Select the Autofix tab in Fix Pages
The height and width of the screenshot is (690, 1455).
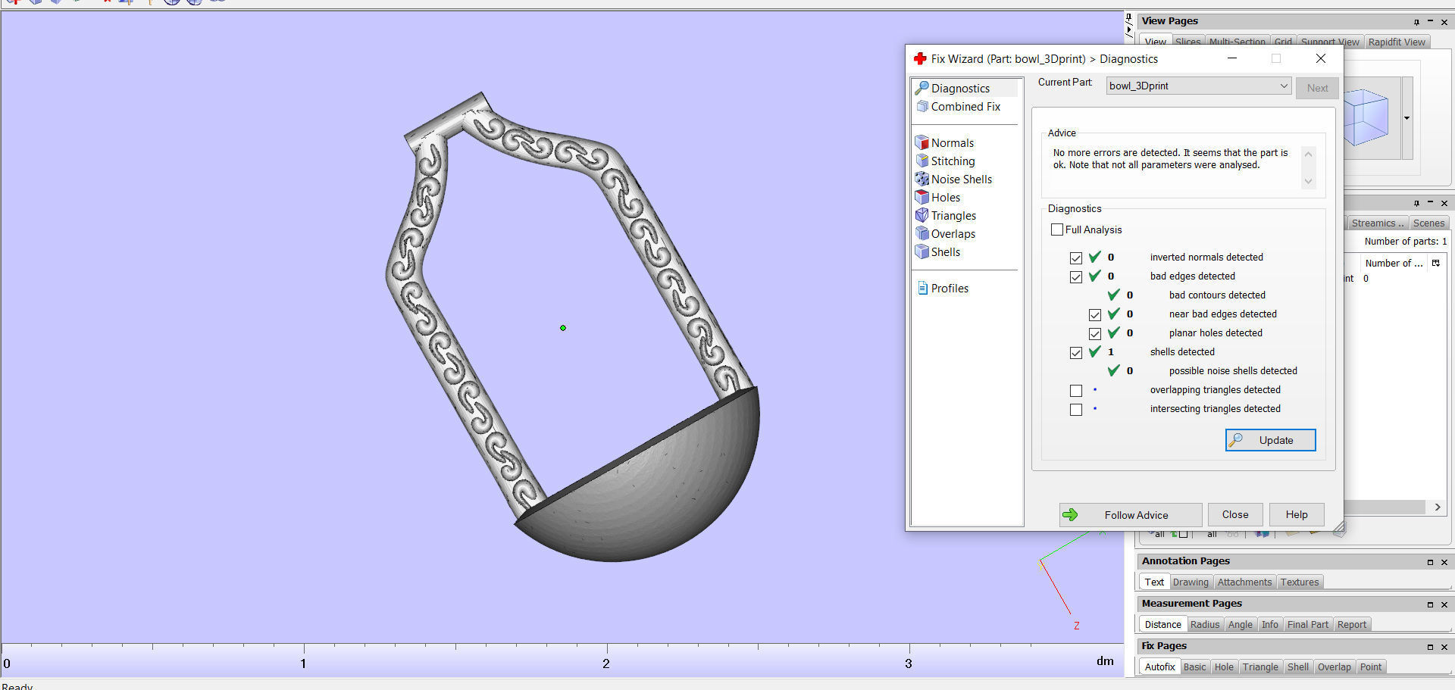1159,667
